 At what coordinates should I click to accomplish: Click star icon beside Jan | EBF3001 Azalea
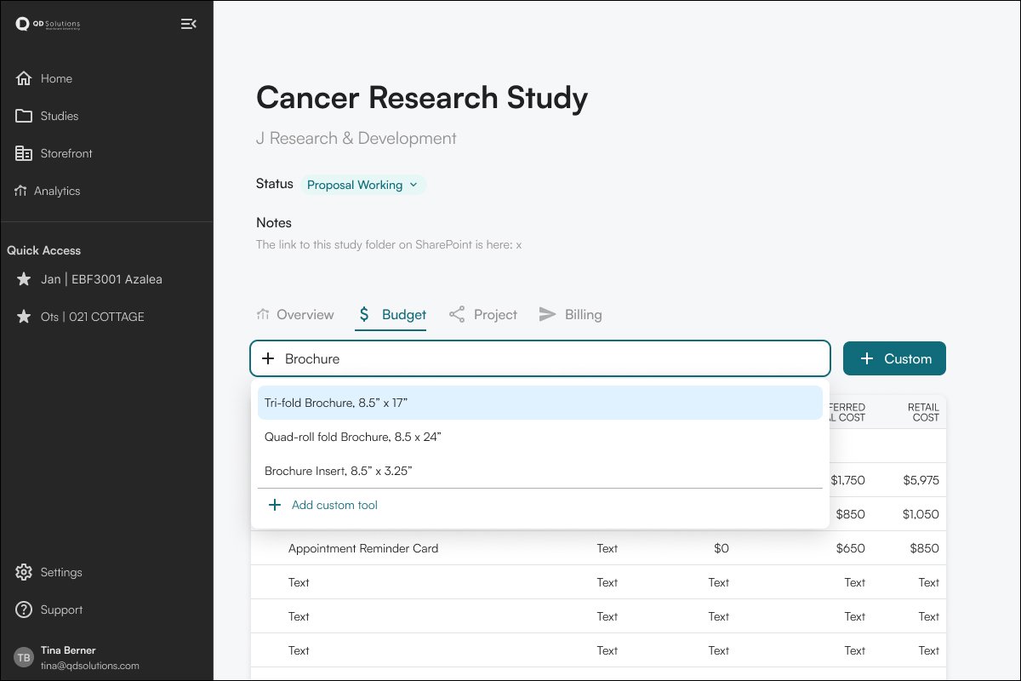tap(24, 279)
